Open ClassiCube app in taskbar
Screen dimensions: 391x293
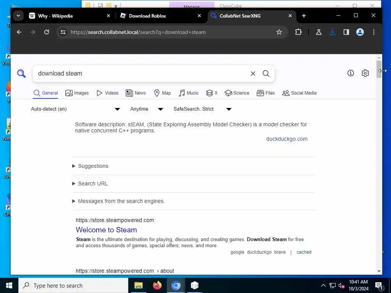tap(195, 285)
